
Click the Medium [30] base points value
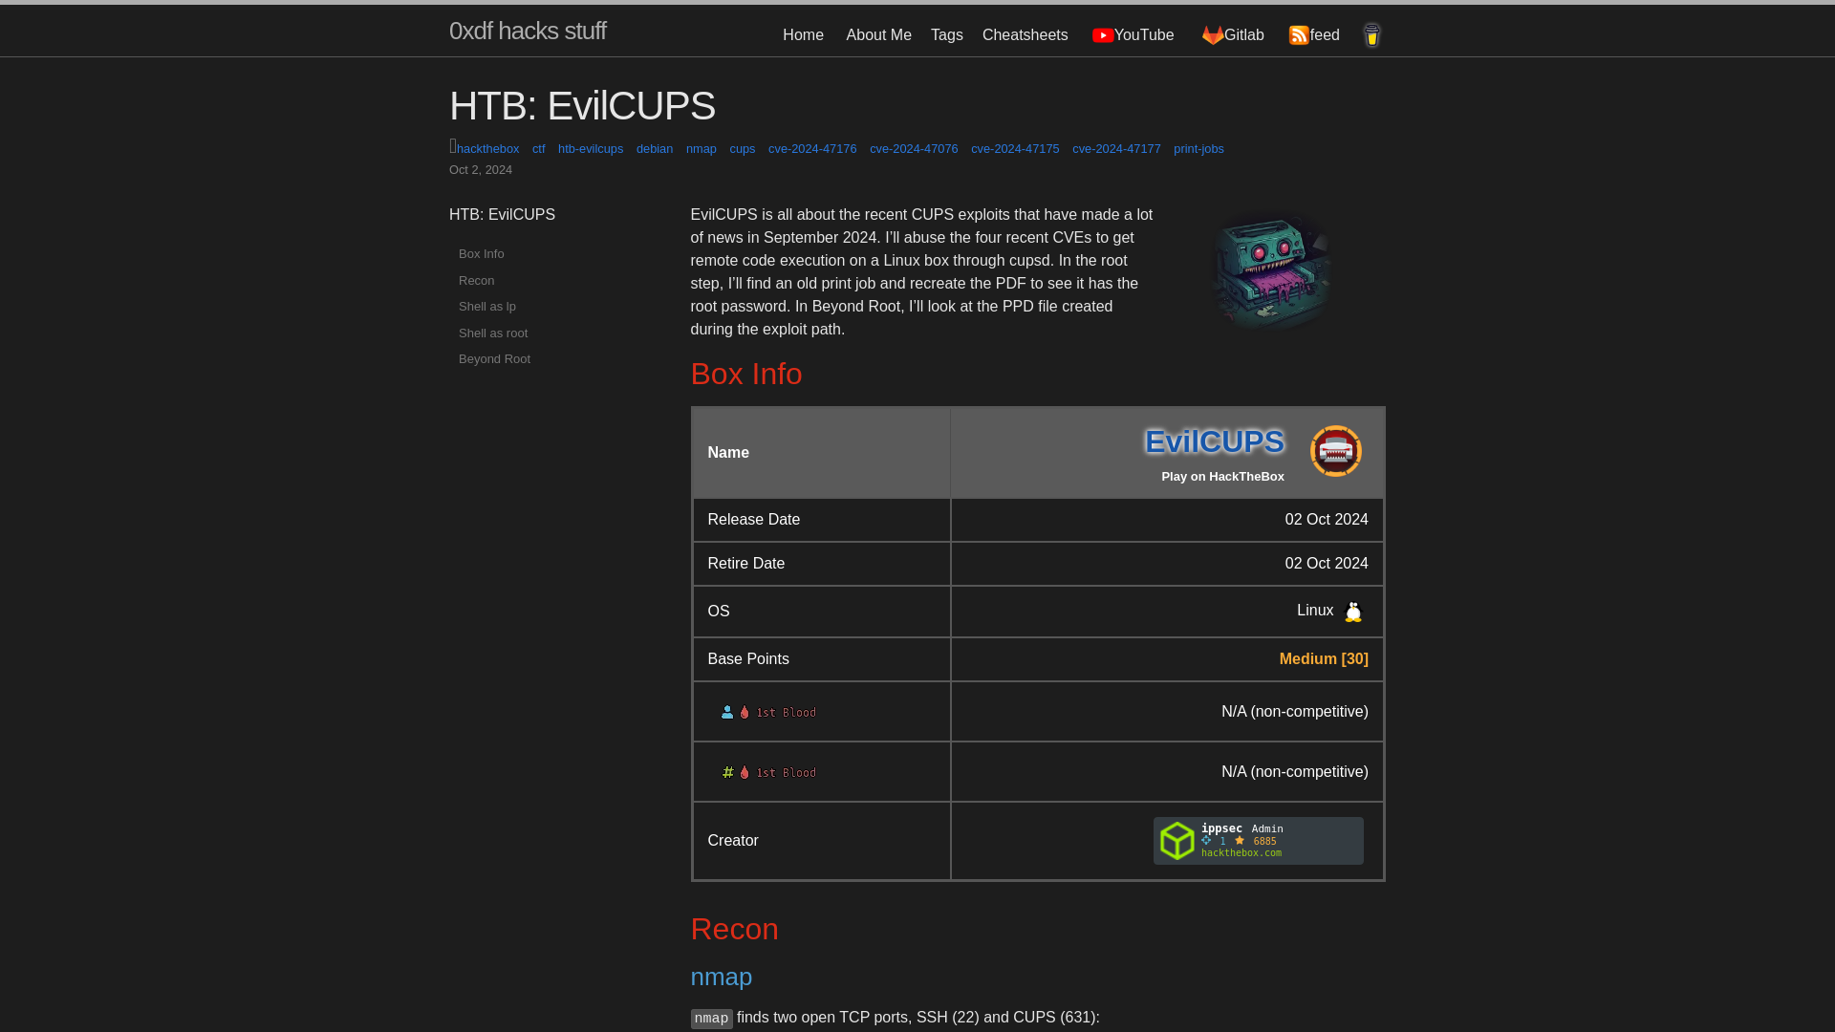tap(1324, 659)
